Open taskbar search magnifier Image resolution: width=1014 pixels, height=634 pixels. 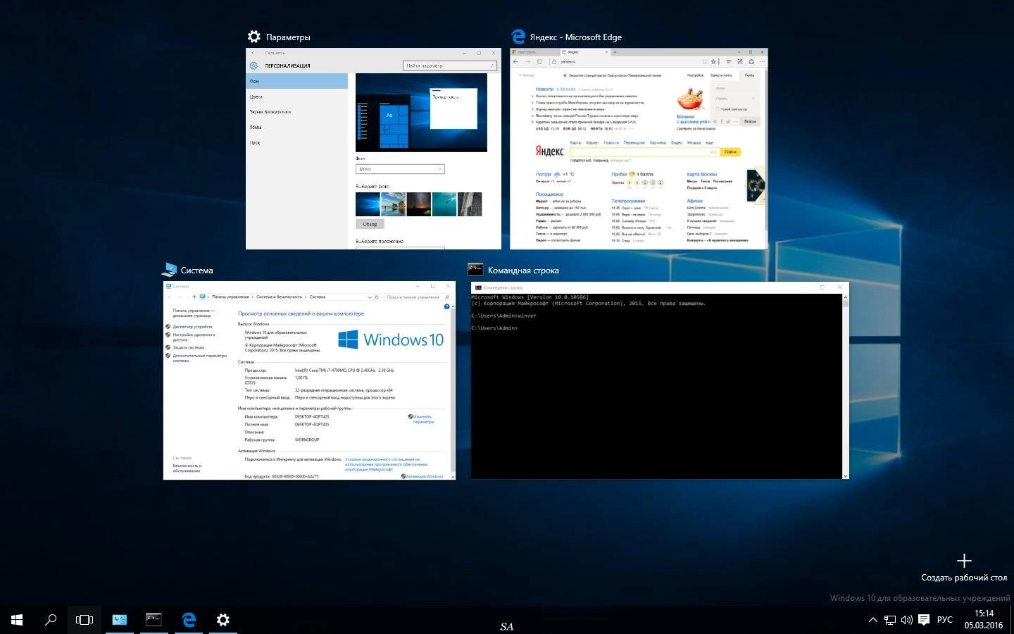[51, 620]
